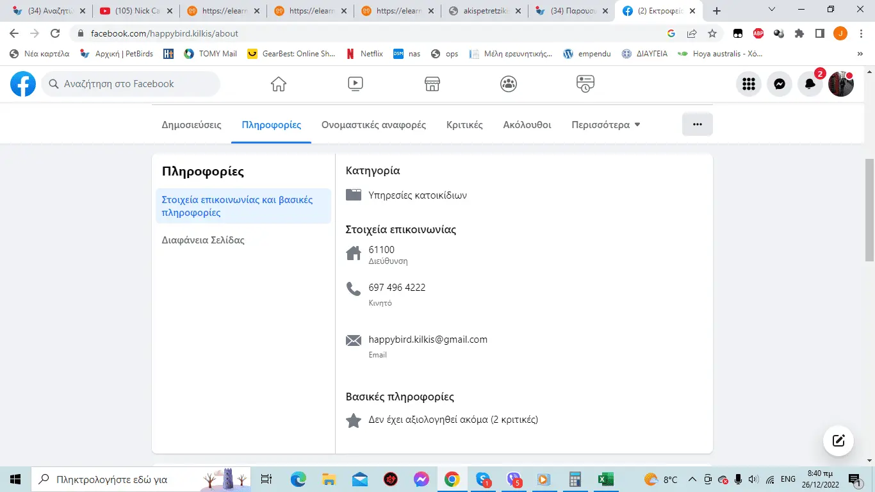The height and width of the screenshot is (492, 875).
Task: Reload the page in Chrome
Action: click(55, 33)
